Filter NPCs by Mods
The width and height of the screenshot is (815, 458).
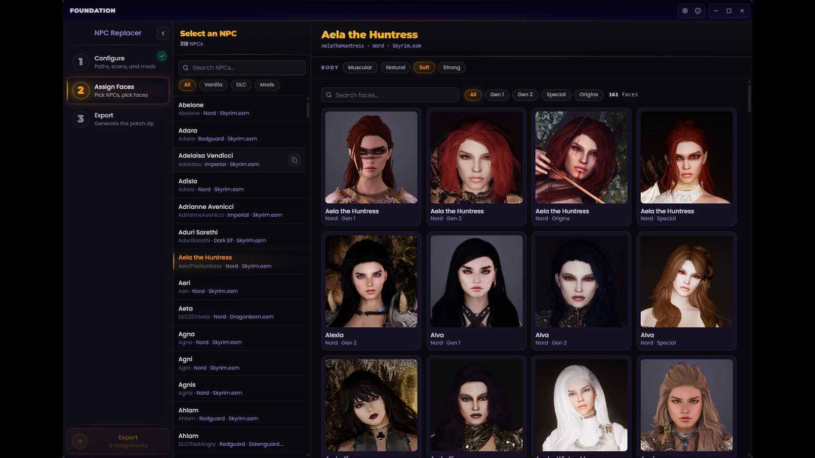pyautogui.click(x=267, y=85)
